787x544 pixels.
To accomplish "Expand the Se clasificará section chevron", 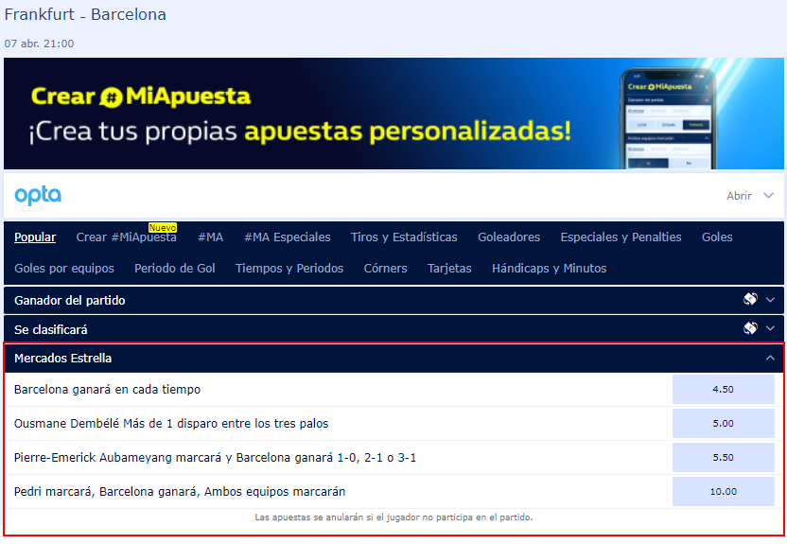I will (770, 328).
